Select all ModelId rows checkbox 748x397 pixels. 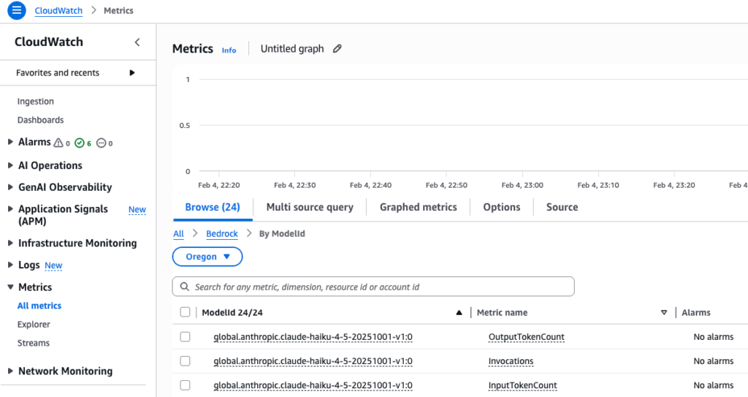point(185,312)
